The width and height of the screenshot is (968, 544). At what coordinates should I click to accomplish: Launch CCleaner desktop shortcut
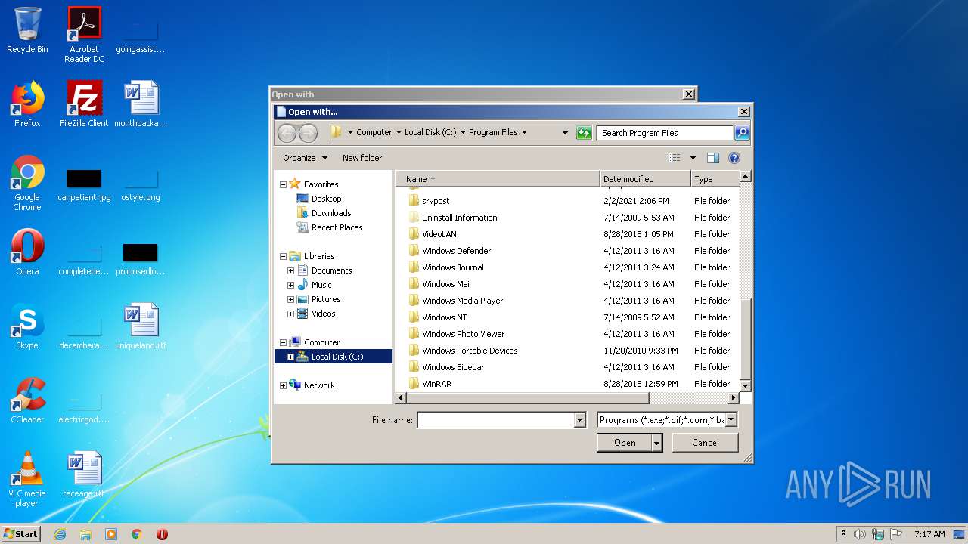pos(27,400)
